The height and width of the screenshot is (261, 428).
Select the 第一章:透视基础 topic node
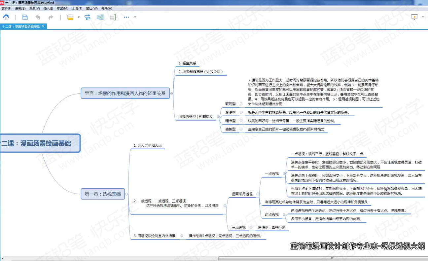coord(103,194)
